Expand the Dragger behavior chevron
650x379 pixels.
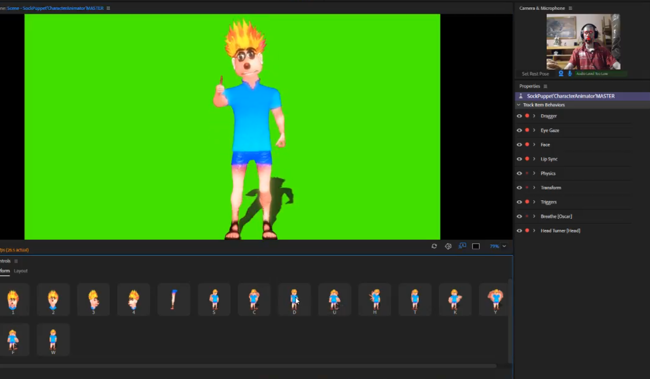534,116
